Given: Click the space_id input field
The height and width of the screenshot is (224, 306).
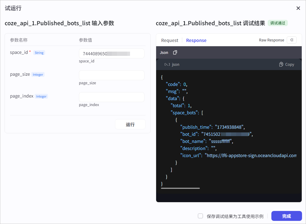Looking at the screenshot, I should click(112, 53).
